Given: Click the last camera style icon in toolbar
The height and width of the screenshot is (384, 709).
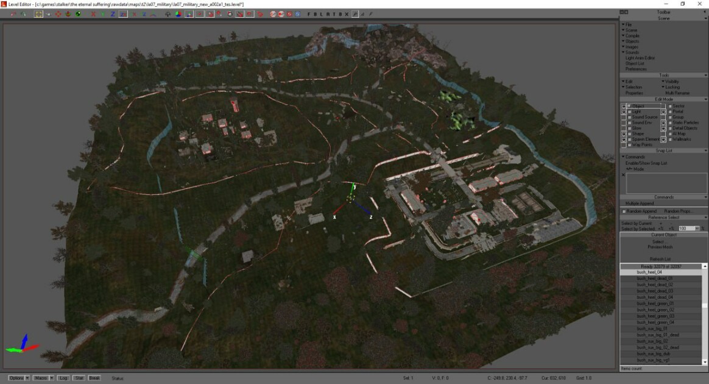Looking at the screenshot, I should (371, 14).
